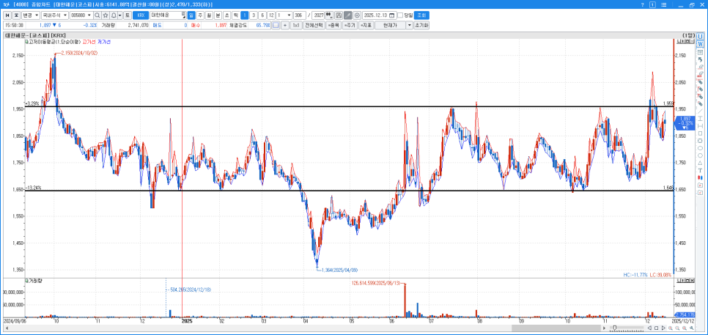Switch to the 월 (monthly) period tab
708x335 pixels.
click(209, 15)
